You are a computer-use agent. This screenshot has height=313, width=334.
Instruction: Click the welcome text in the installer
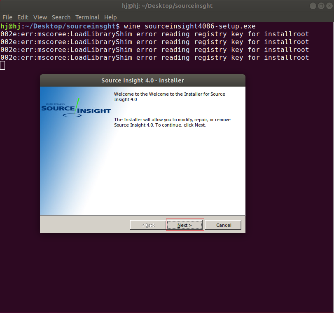(169, 96)
